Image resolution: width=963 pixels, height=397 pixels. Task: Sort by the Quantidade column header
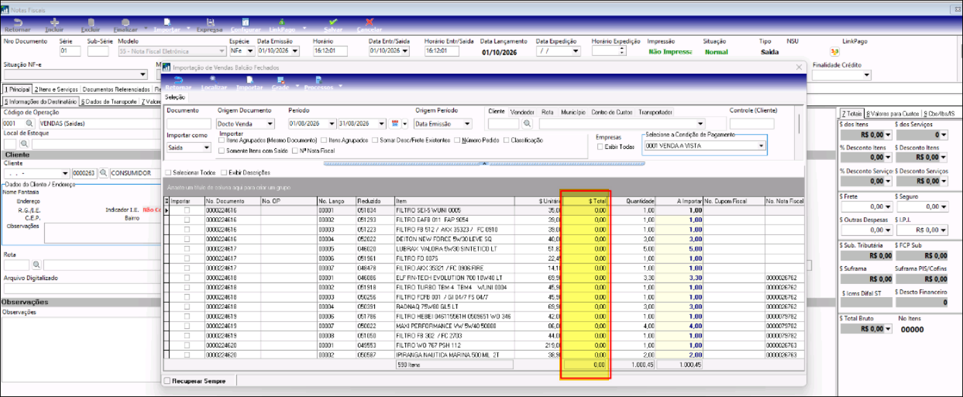click(634, 201)
